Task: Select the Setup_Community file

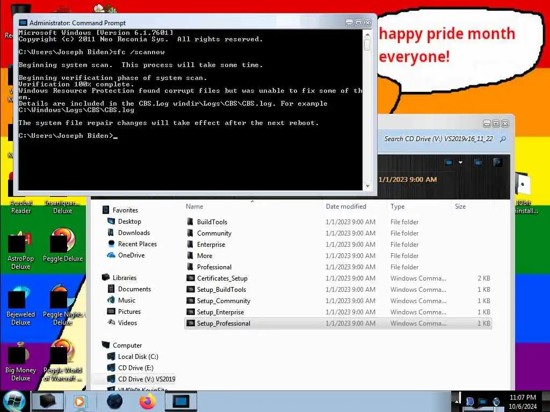Action: 338,300
